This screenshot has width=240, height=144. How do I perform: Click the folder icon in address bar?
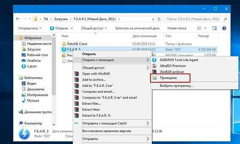click(x=36, y=19)
